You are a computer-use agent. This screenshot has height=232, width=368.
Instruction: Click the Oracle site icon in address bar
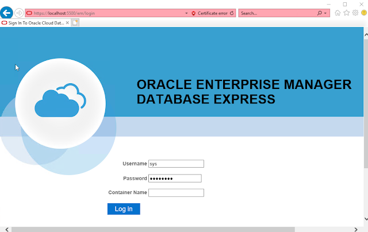[29, 13]
